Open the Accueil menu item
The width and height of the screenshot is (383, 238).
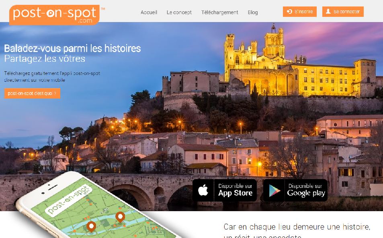click(x=149, y=12)
